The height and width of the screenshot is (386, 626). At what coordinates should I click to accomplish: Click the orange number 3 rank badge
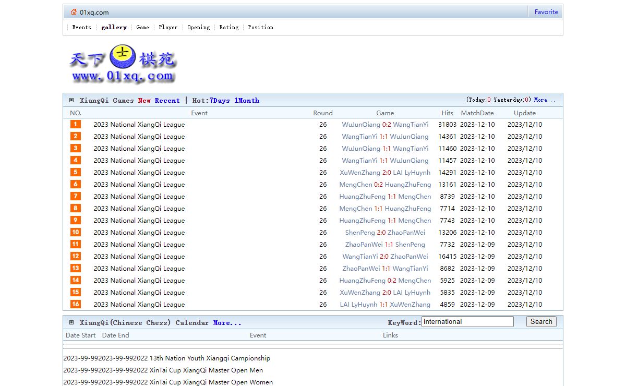click(76, 148)
